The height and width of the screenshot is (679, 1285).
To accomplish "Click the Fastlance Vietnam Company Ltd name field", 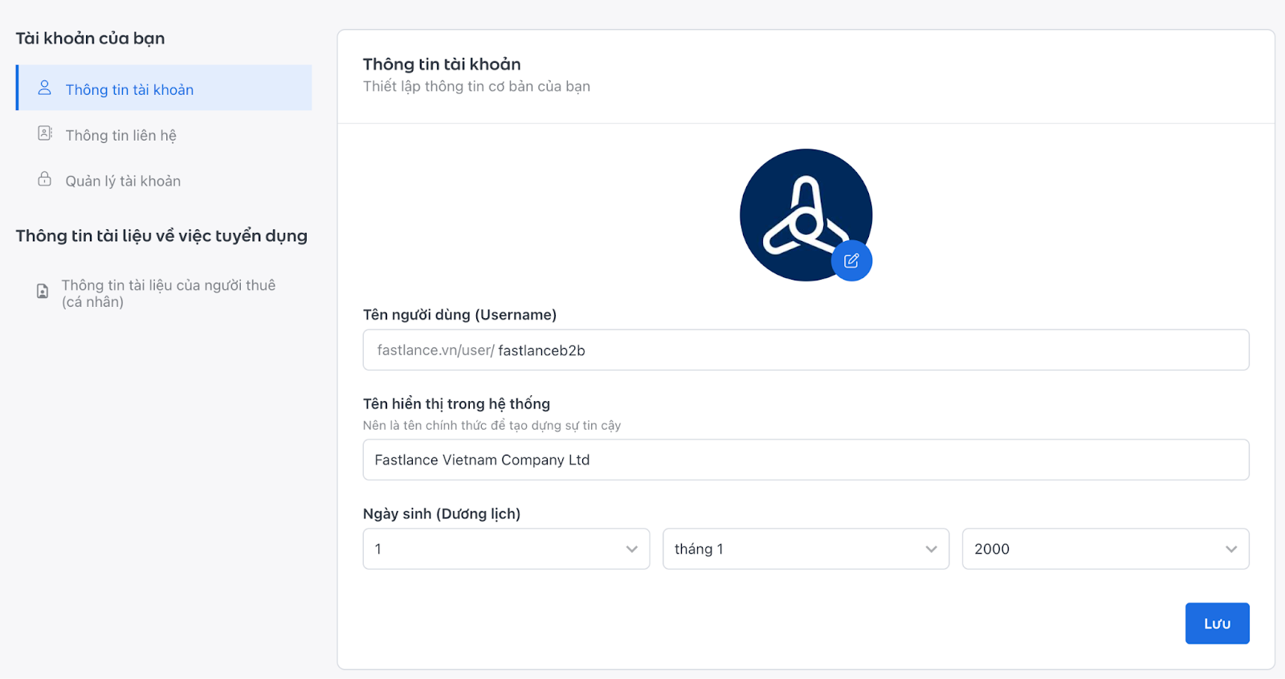I will point(806,460).
